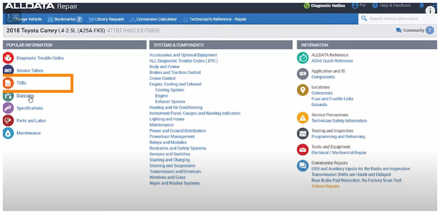Open Body and Frame
440x214 pixels.
164,67
